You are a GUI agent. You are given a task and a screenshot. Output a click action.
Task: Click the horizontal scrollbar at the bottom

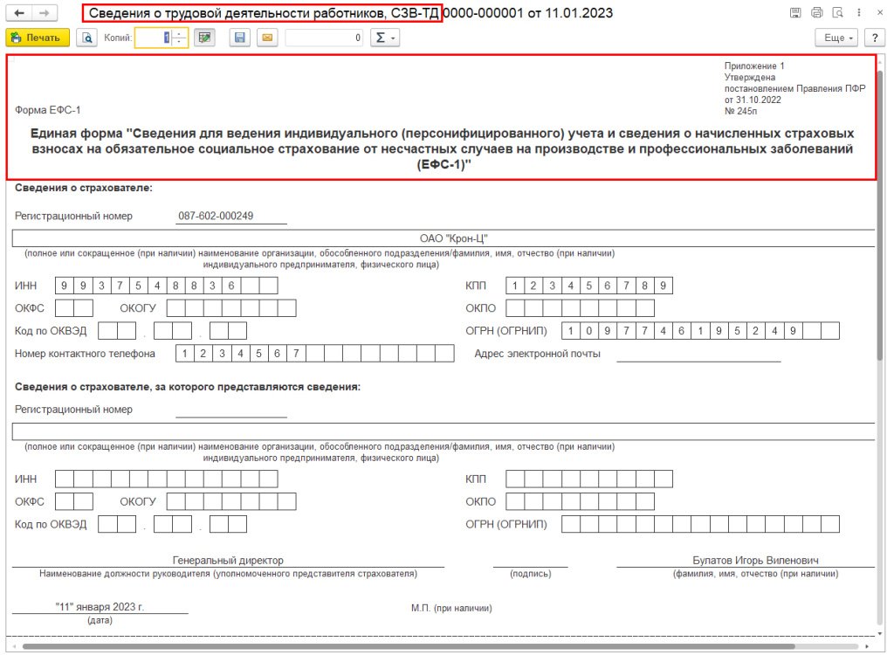(x=410, y=646)
